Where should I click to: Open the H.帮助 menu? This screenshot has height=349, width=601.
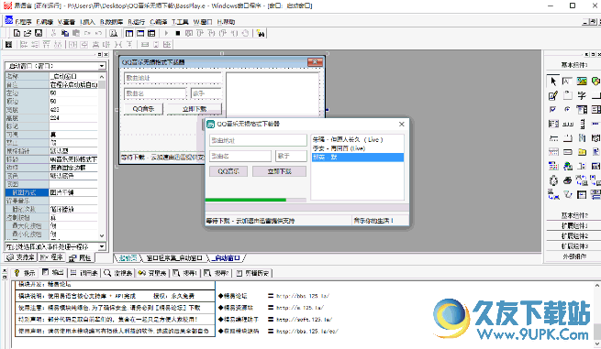click(x=226, y=22)
